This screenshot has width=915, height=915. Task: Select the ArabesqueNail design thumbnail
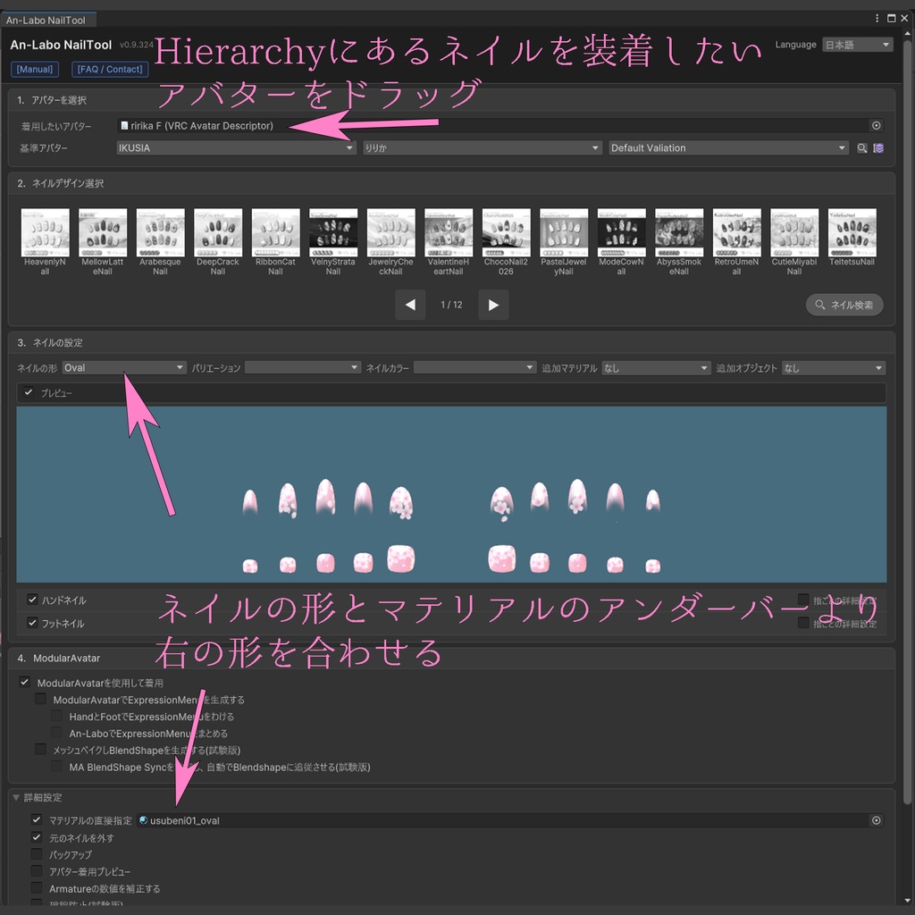[x=161, y=233]
